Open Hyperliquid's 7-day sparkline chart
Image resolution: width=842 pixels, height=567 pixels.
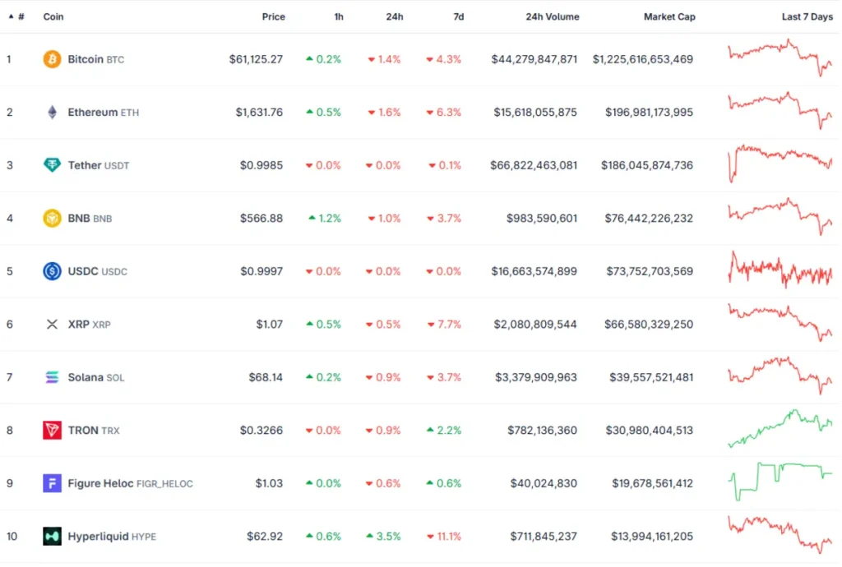pos(780,534)
